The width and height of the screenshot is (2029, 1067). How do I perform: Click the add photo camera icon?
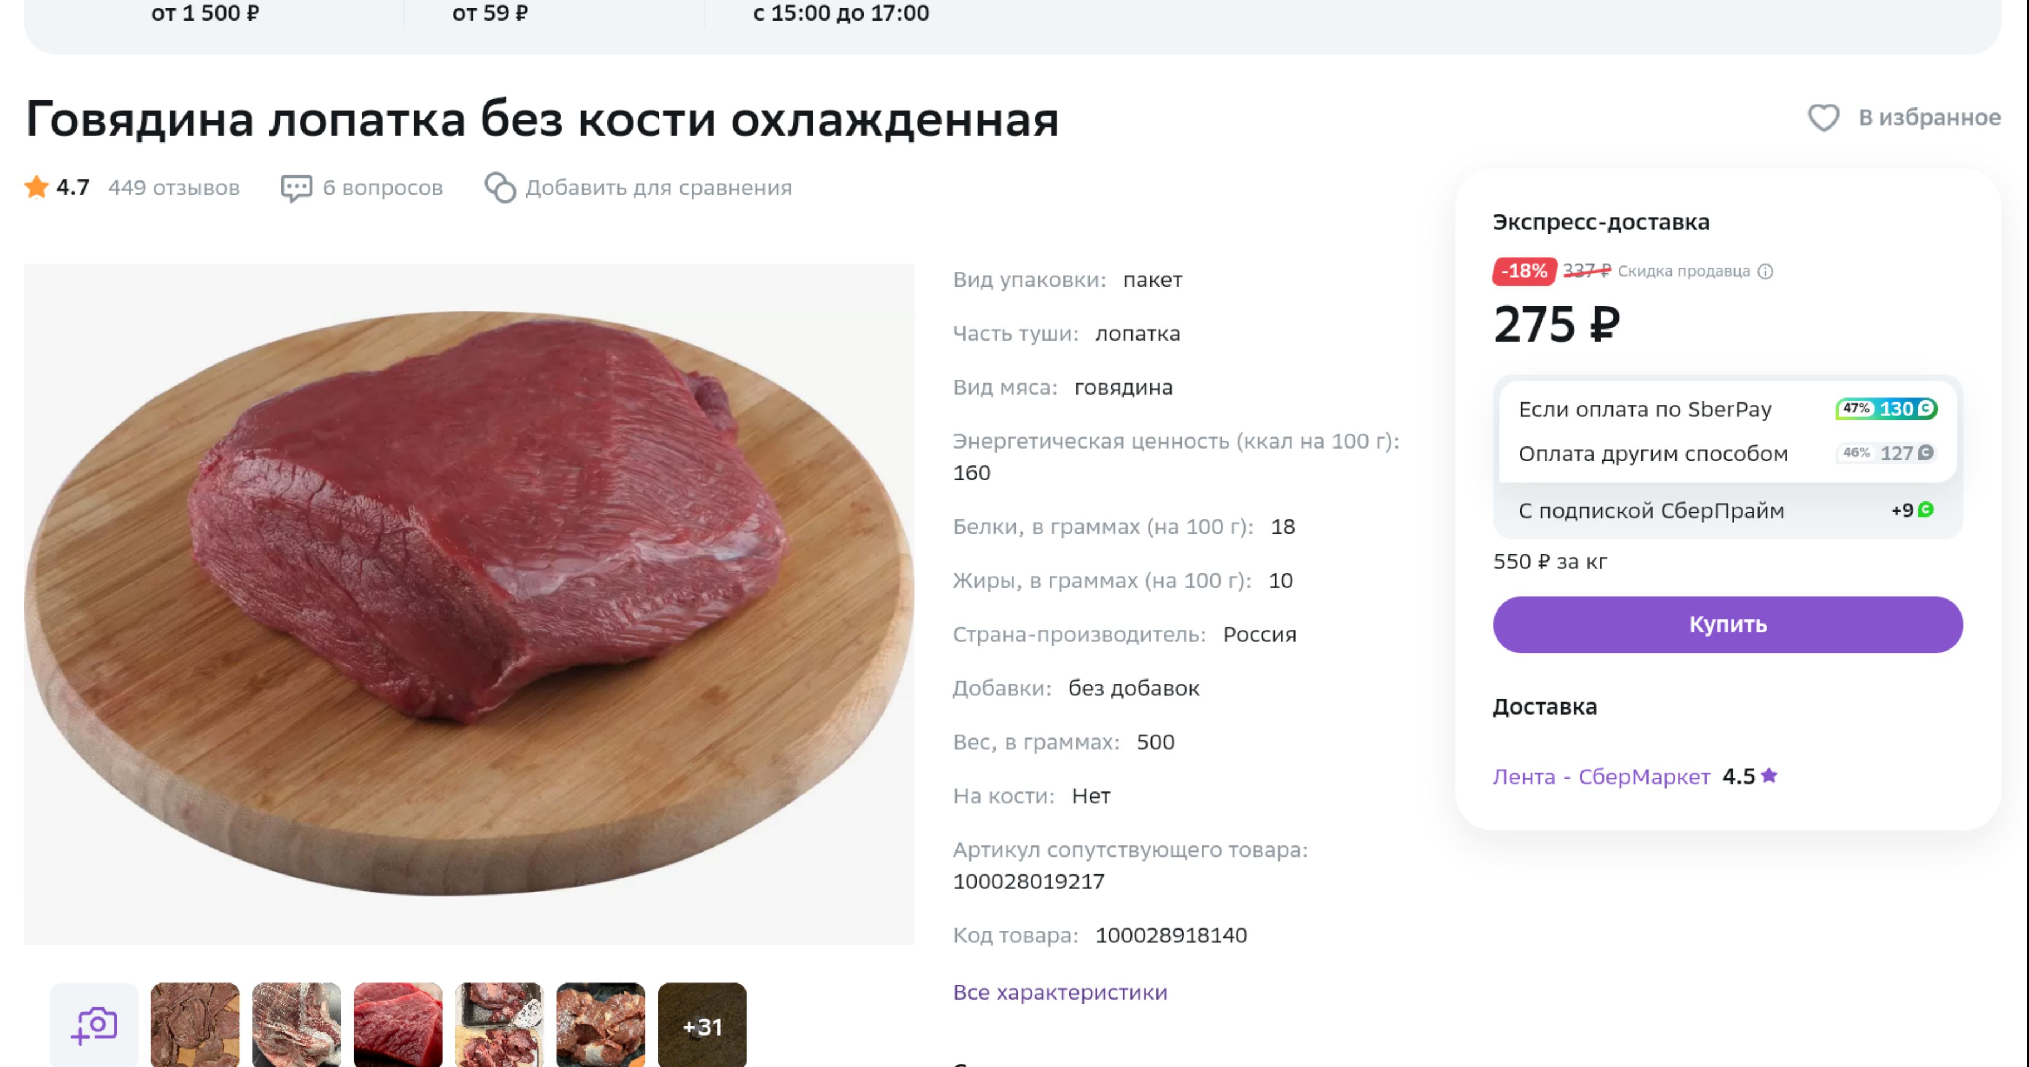[94, 1025]
